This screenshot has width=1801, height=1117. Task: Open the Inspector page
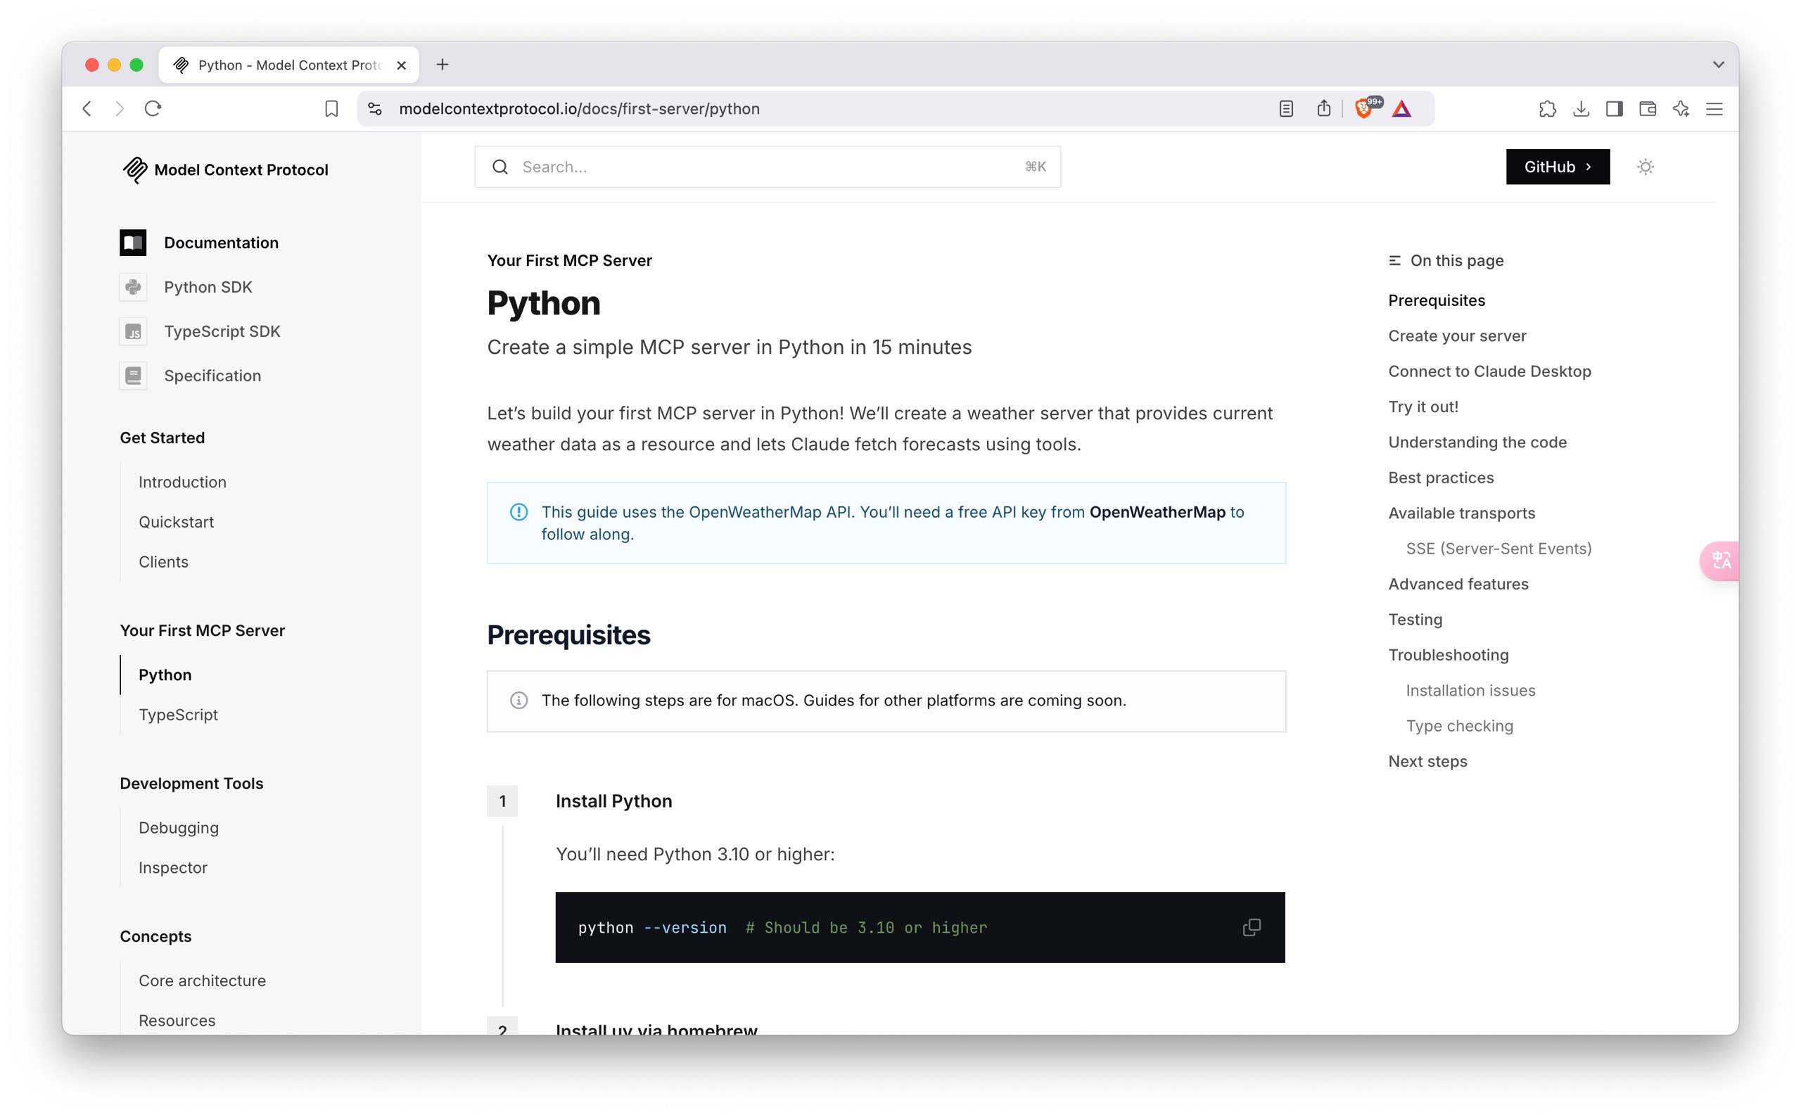[x=173, y=867]
